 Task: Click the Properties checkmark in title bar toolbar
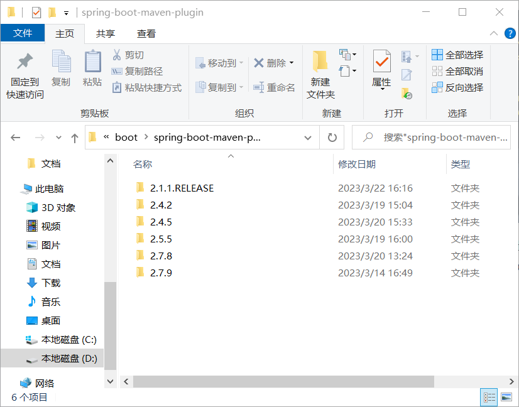pyautogui.click(x=36, y=13)
